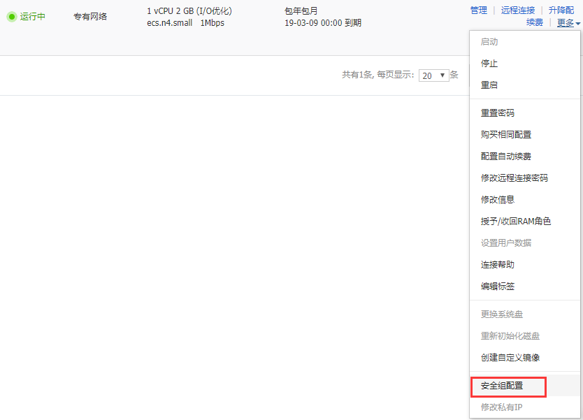Click the green running status icon
The height and width of the screenshot is (420, 583).
pos(11,17)
